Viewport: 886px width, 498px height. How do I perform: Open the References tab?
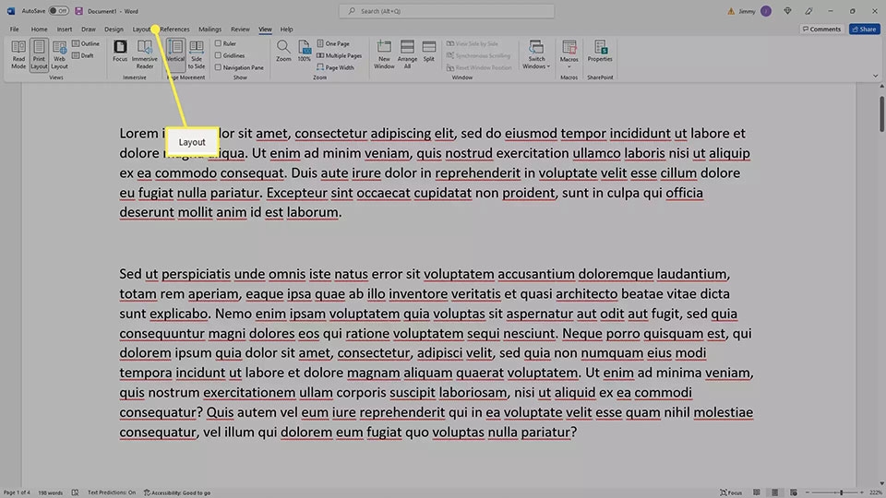(174, 29)
